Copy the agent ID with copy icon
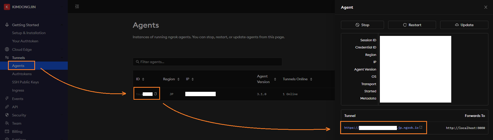This screenshot has height=140, width=493. [x=155, y=94]
